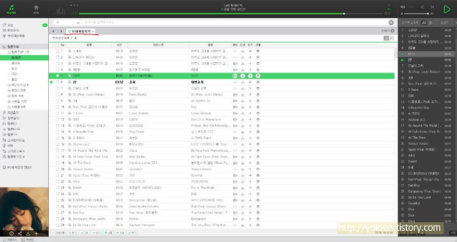Expand the 시대별차트 tree node
The width and height of the screenshot is (457, 242).
coord(9,107)
